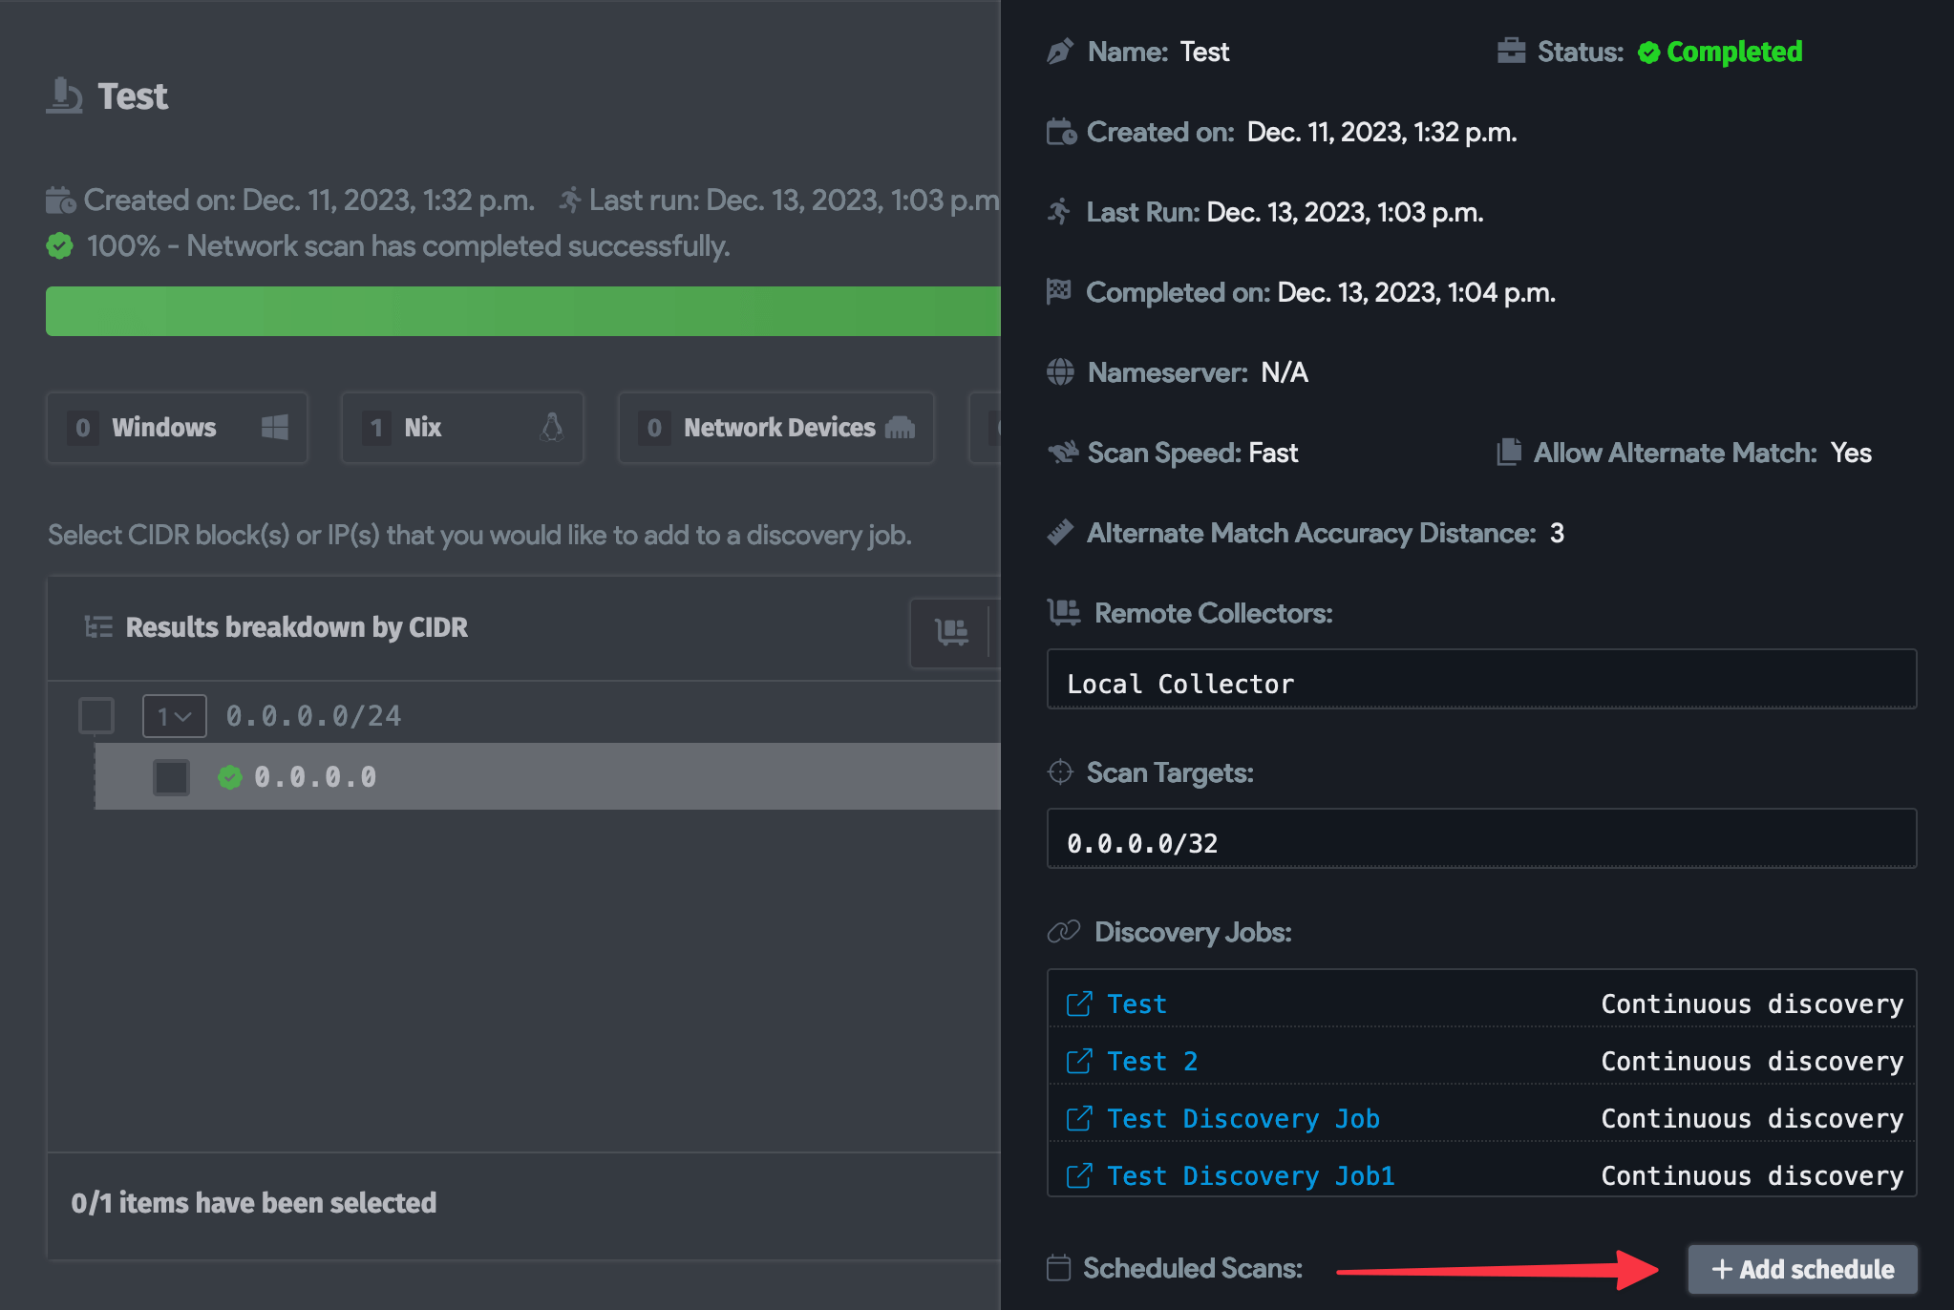Click the runner icon beside Last run in main page
This screenshot has height=1310, width=1954.
570,200
